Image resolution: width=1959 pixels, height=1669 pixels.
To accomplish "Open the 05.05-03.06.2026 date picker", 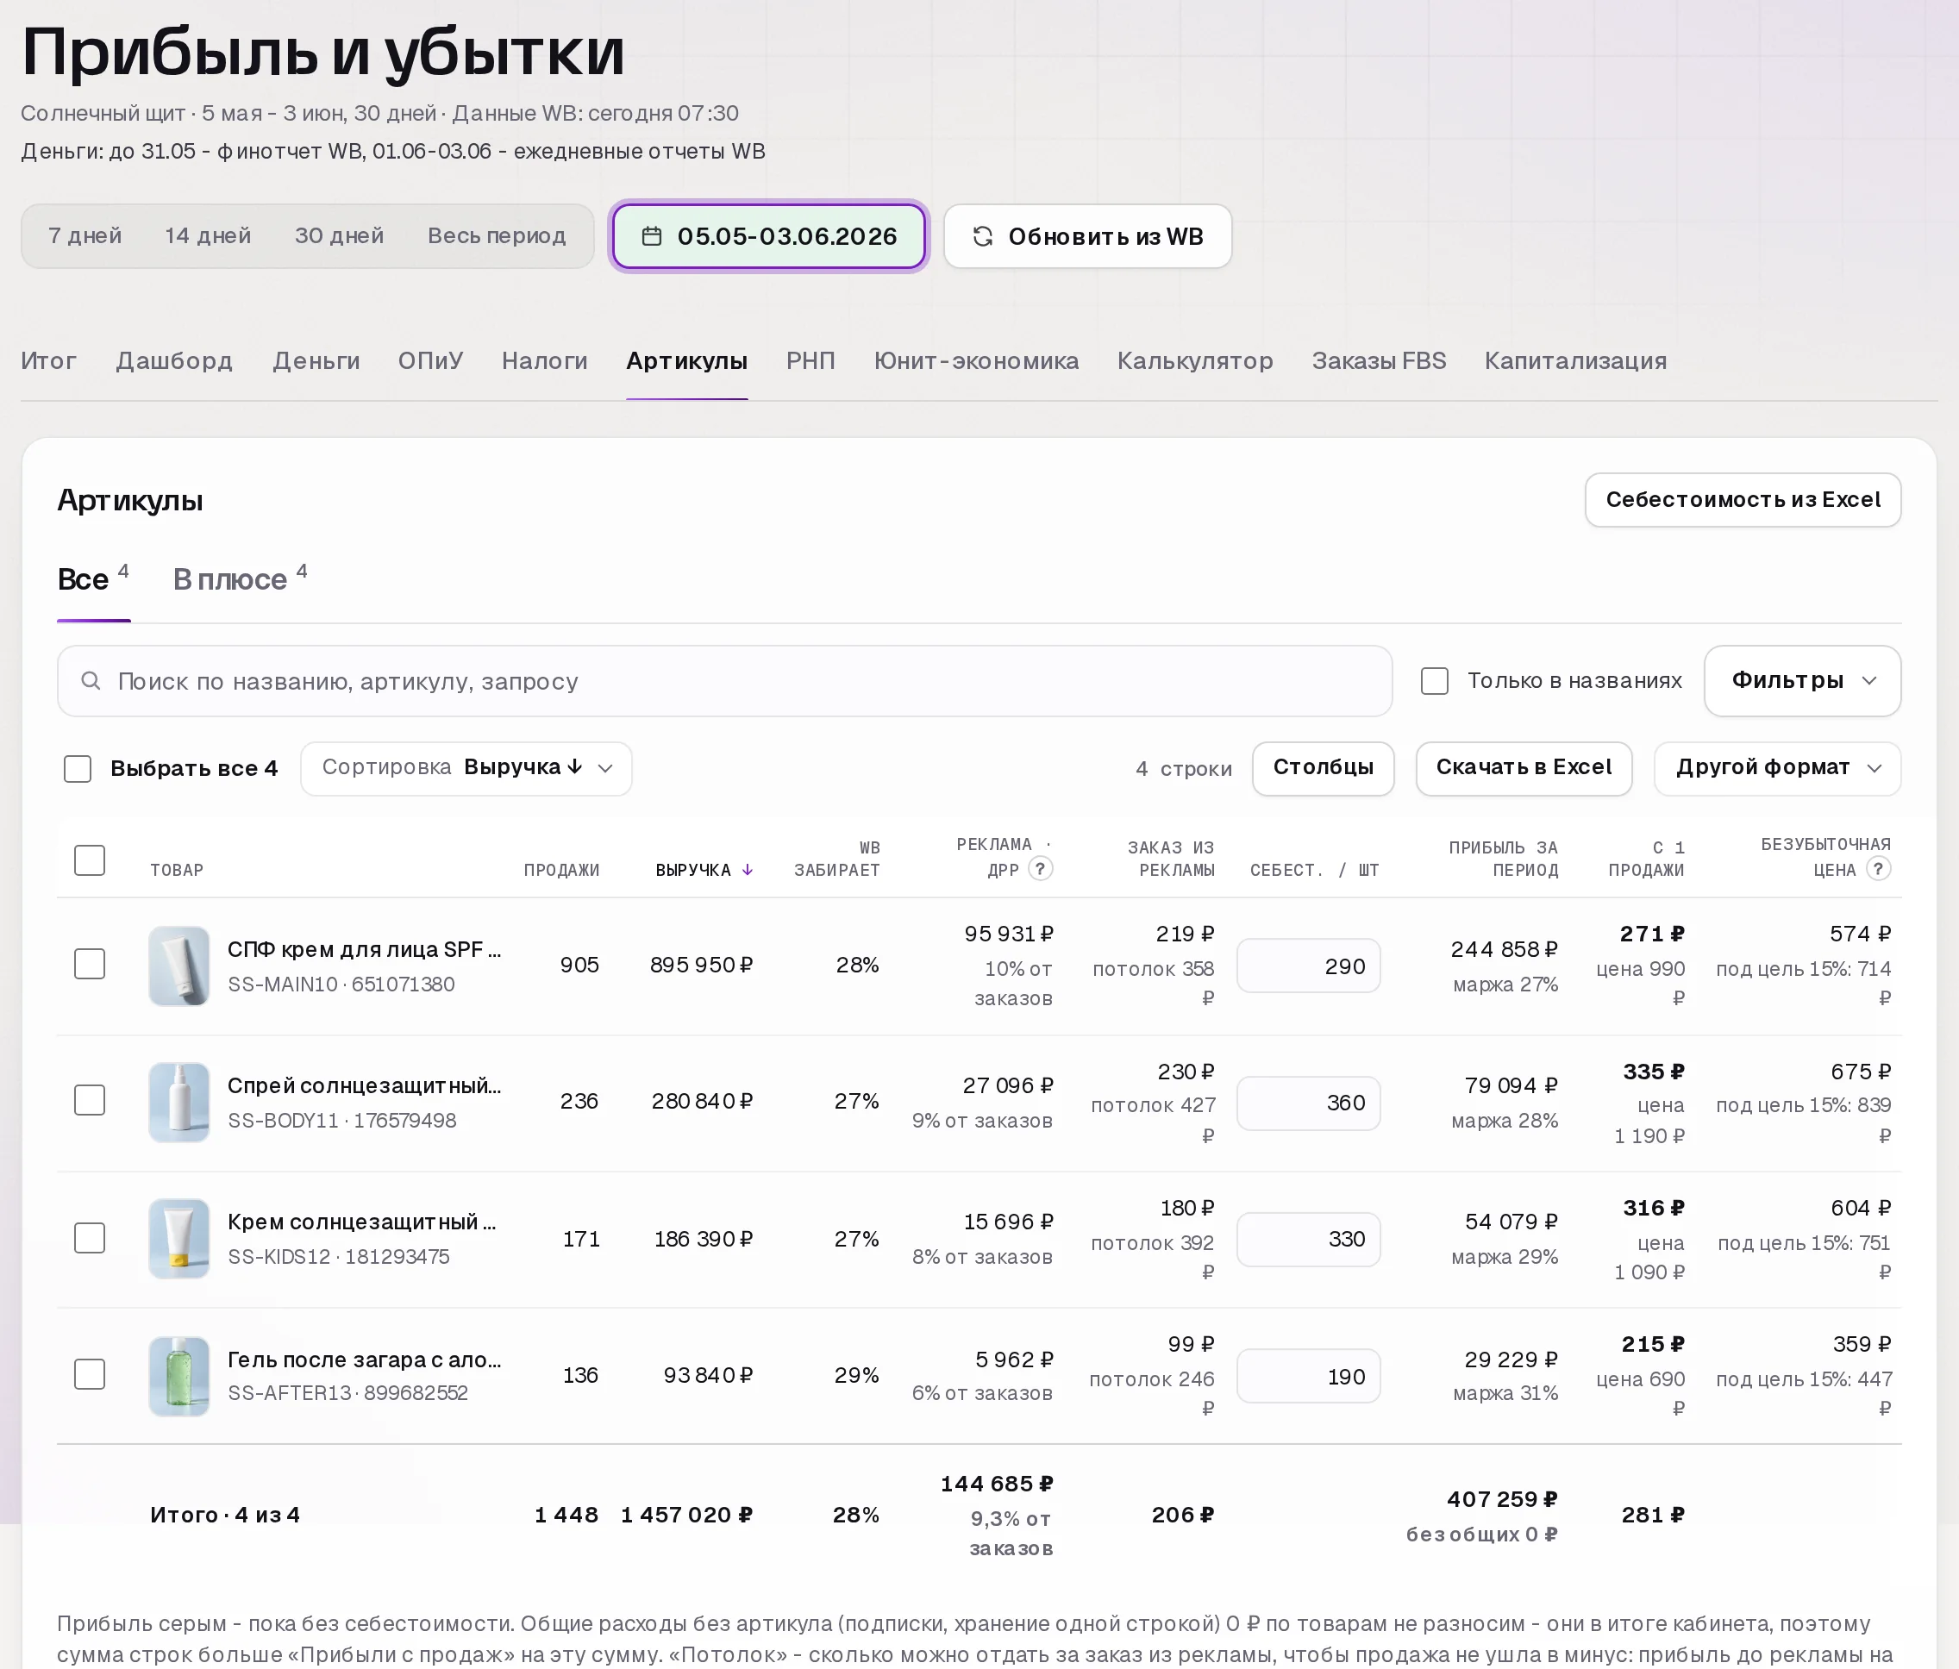I will tap(768, 236).
